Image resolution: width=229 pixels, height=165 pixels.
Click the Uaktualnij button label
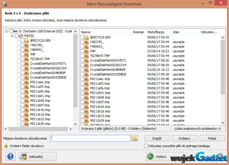click(x=36, y=157)
